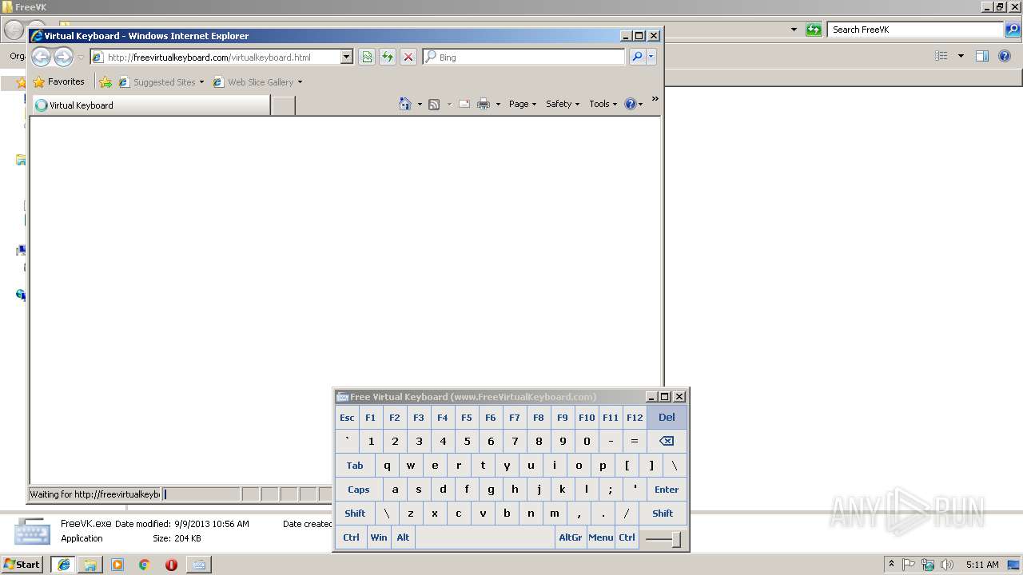Viewport: 1023px width, 575px height.
Task: Open virtual keyboard taskbar icon
Action: coord(198,565)
